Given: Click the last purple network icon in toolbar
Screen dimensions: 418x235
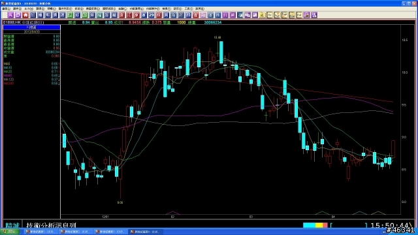Looking at the screenshot, I should (314, 15).
